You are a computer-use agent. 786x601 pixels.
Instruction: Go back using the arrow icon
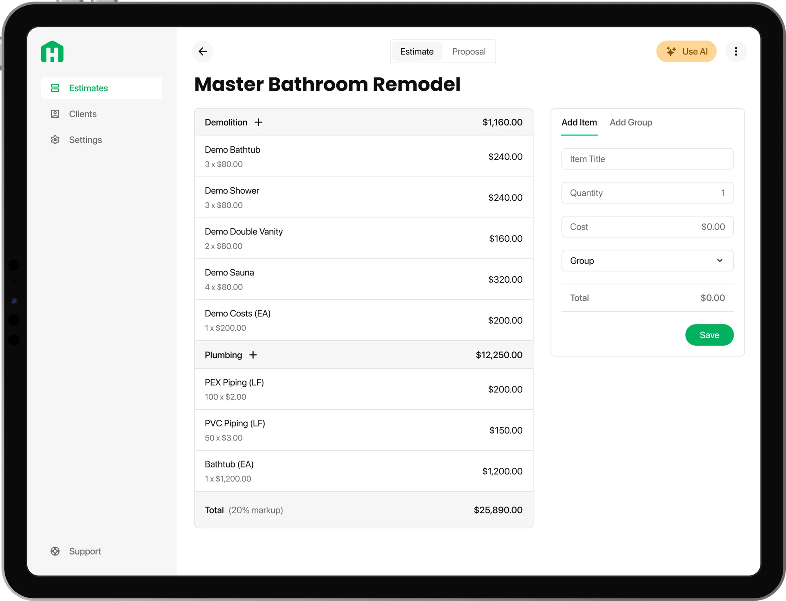click(x=203, y=51)
